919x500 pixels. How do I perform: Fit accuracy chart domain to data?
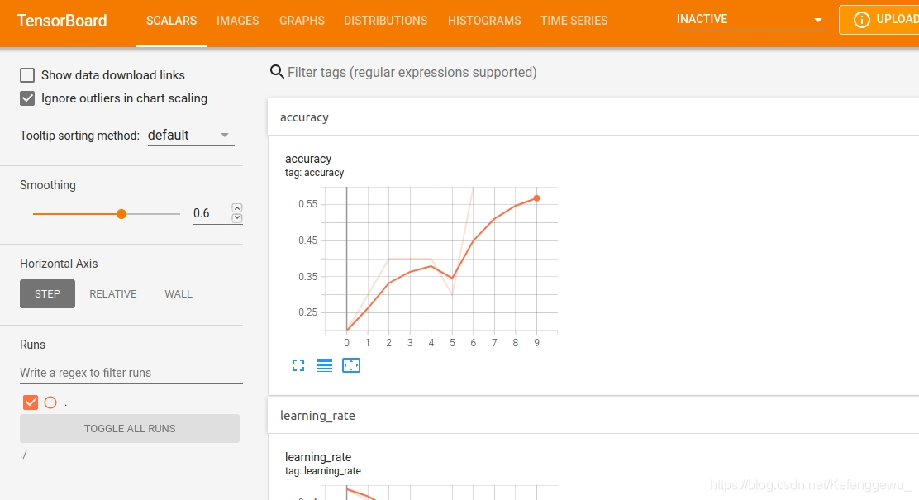coord(351,366)
